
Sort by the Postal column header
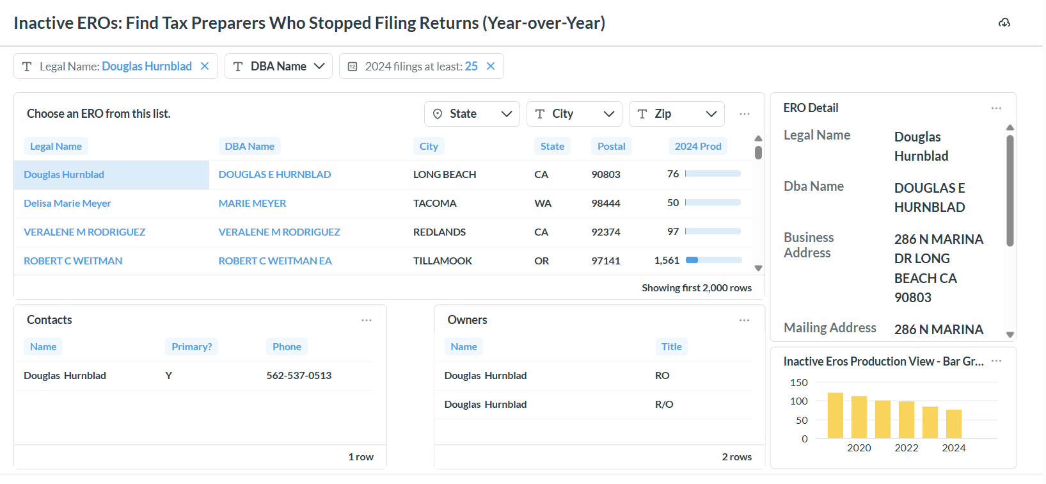click(611, 146)
